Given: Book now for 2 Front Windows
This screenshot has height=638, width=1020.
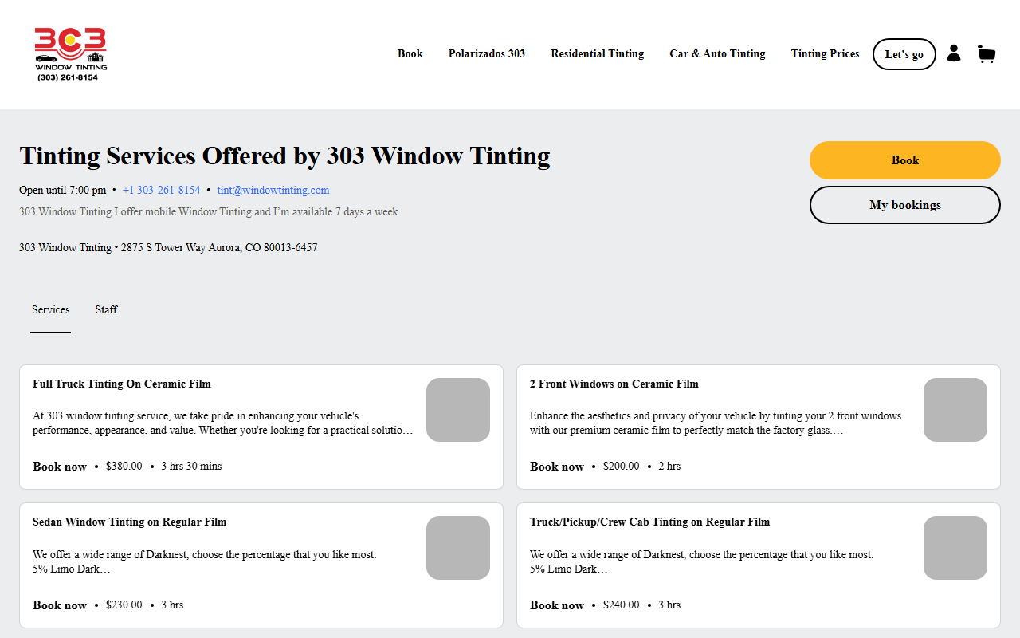Looking at the screenshot, I should click(557, 467).
